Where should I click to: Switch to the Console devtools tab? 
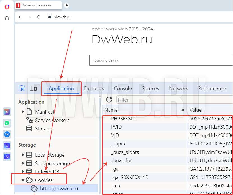click(123, 88)
